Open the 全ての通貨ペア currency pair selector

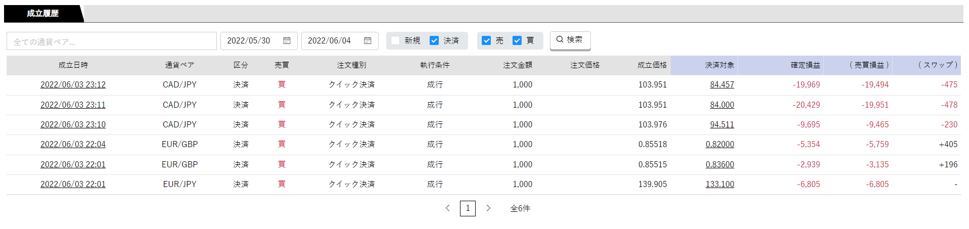(x=112, y=41)
